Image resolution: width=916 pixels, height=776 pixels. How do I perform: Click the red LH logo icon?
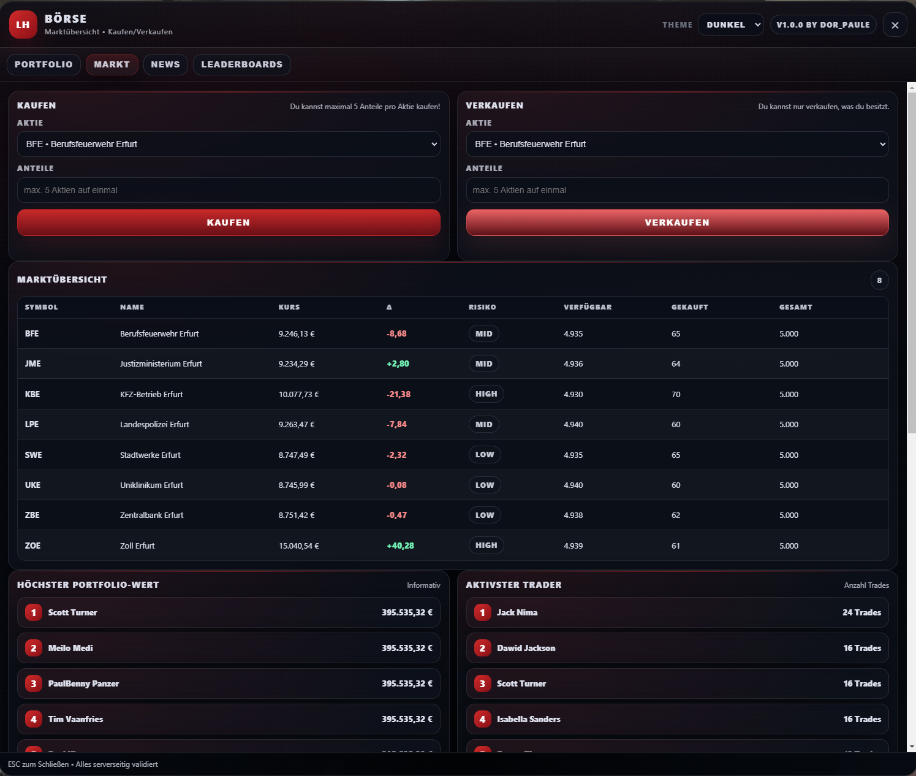[23, 25]
